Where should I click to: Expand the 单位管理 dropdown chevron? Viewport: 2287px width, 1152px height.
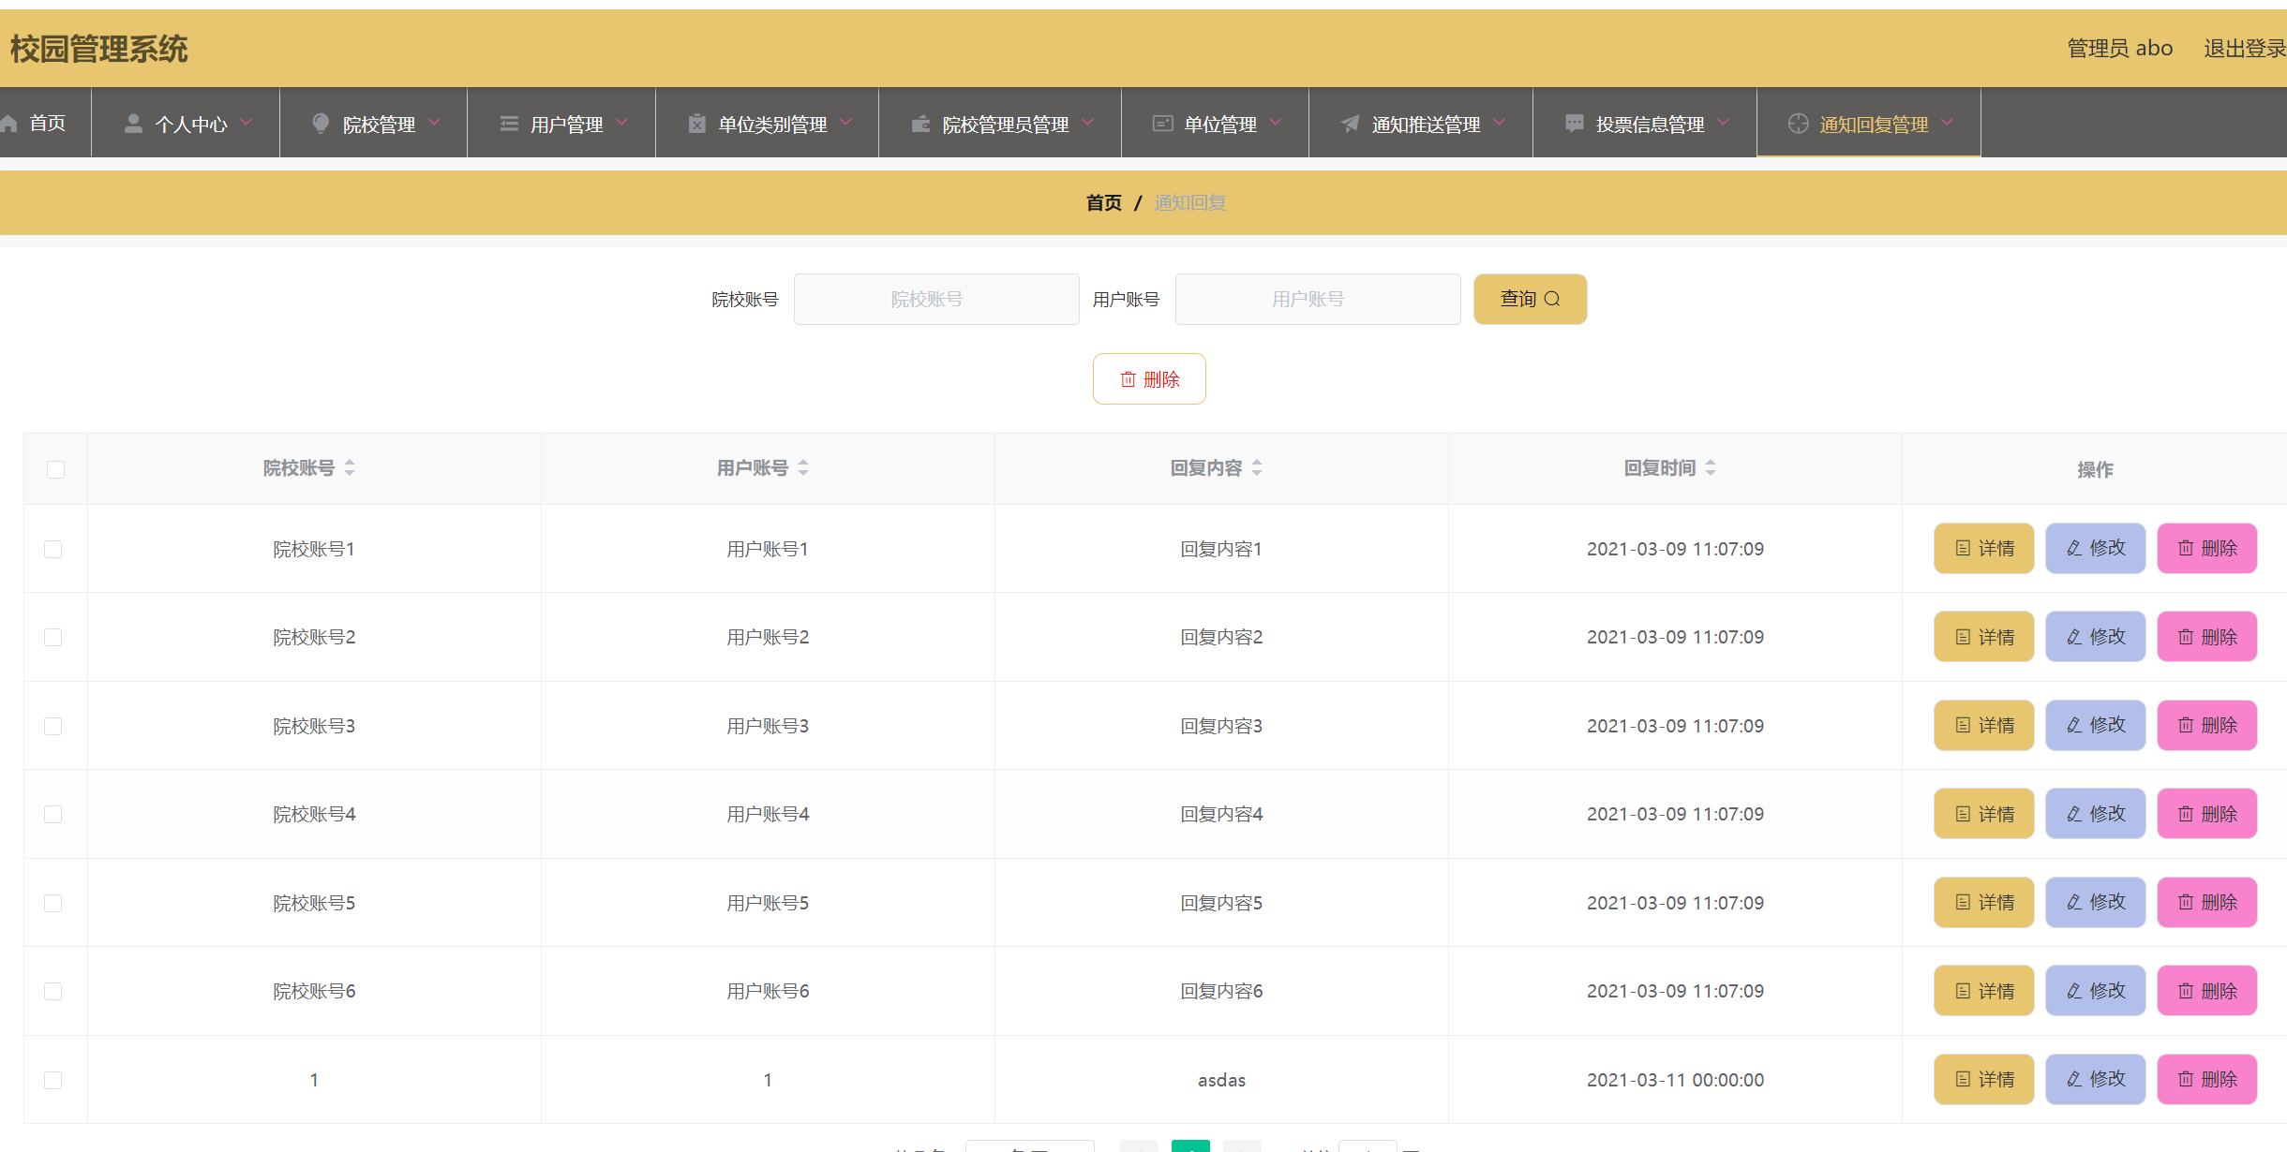[1276, 123]
